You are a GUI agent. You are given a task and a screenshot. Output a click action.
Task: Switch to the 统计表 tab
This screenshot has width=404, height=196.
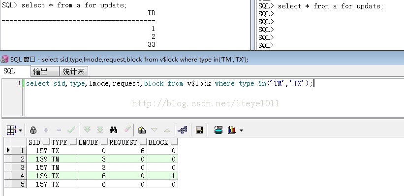click(74, 71)
